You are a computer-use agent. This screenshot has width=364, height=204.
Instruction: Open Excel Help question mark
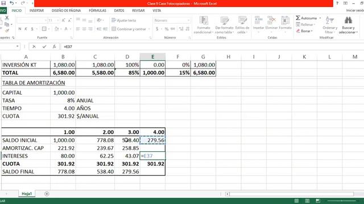pyautogui.click(x=337, y=3)
